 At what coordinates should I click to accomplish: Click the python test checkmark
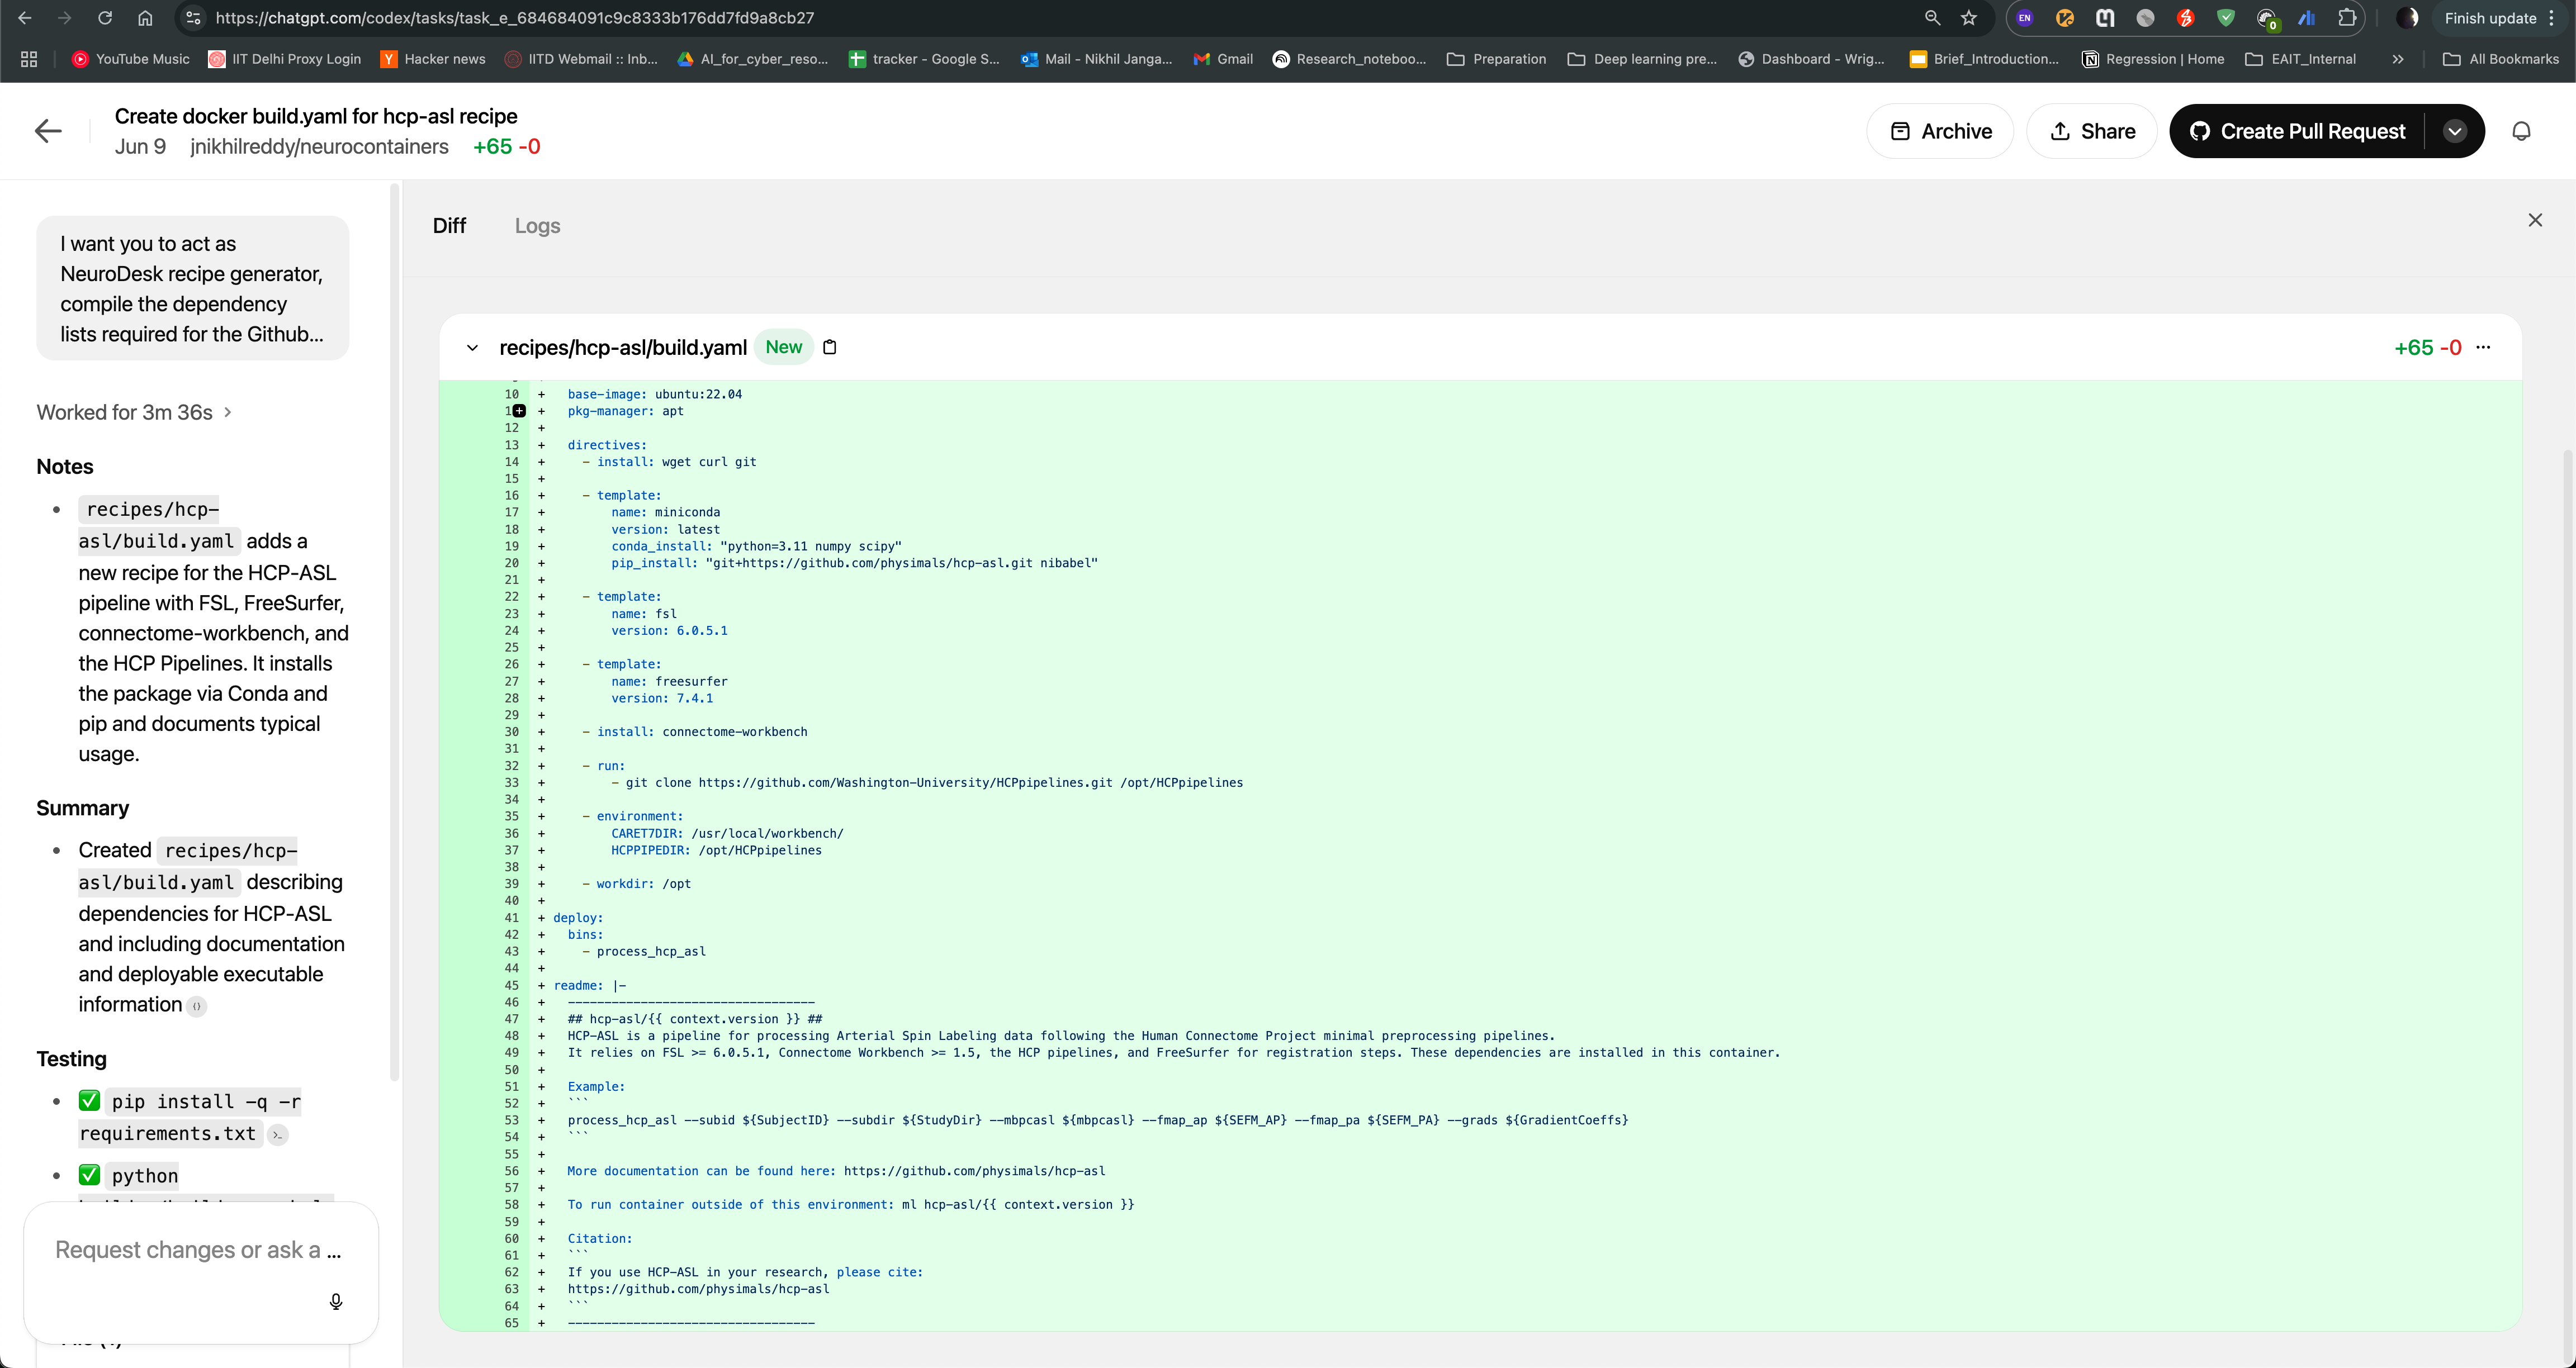[88, 1175]
